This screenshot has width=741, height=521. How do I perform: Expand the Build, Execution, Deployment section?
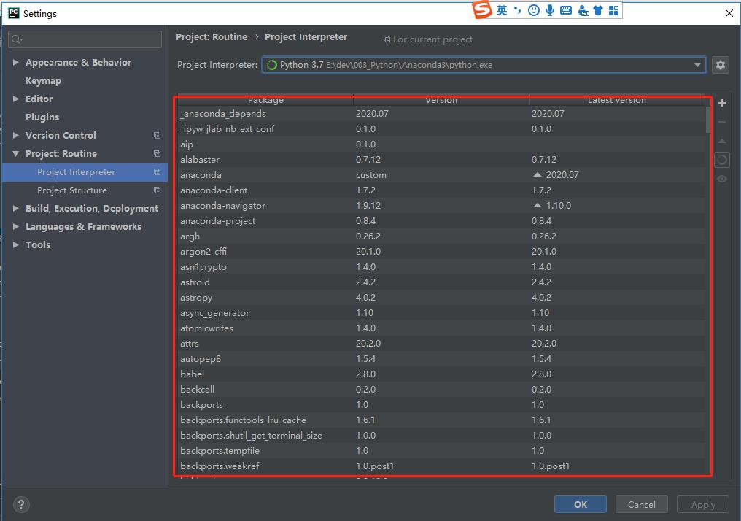[16, 209]
